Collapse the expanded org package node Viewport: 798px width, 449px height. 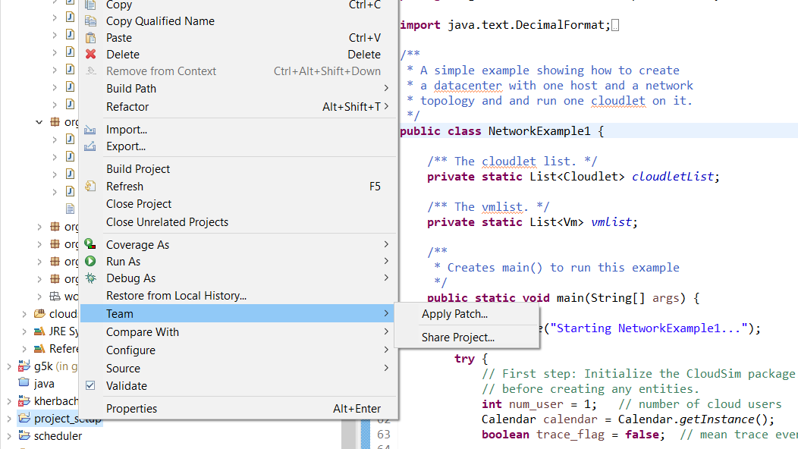point(39,121)
